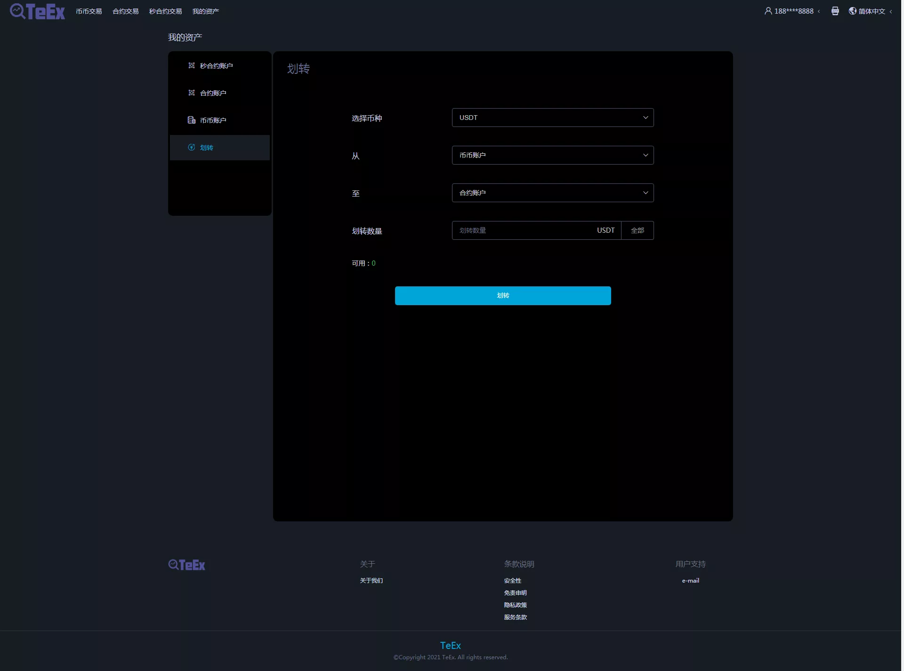
Task: Click the blue 划转 transfer button
Action: coord(502,296)
